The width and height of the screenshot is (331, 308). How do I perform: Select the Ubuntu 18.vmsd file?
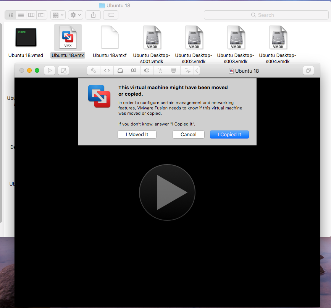(x=26, y=42)
